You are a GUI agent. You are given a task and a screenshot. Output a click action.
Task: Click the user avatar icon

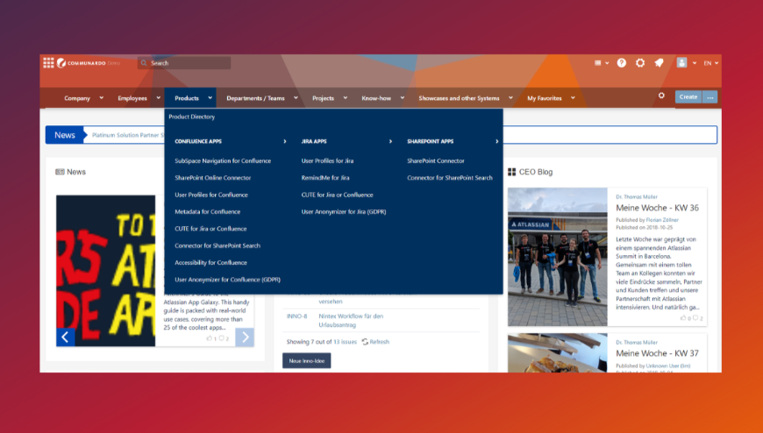pos(681,63)
